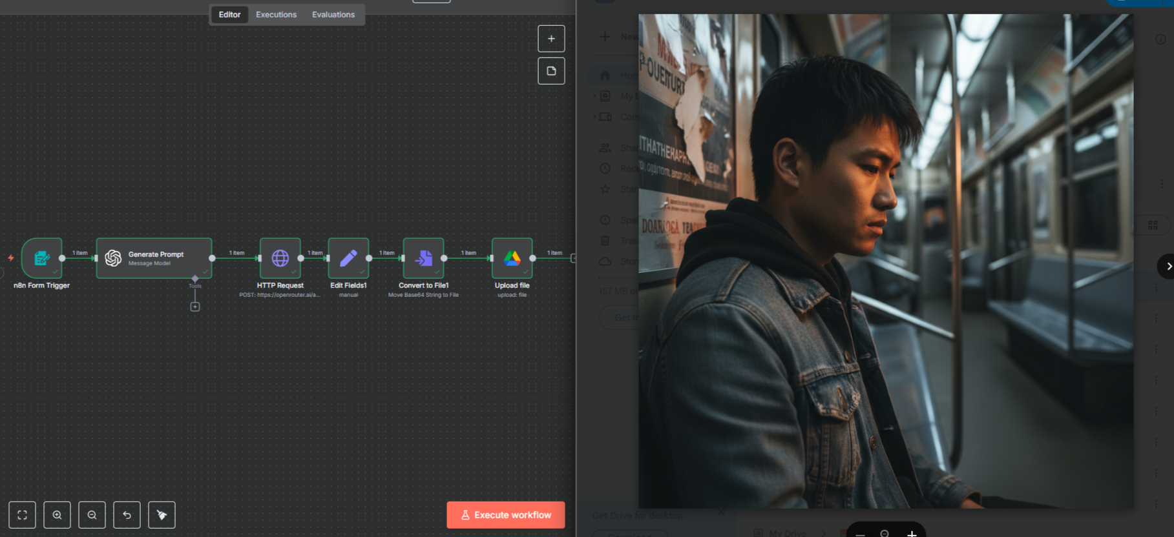Click the Google Drive Upload file node
The height and width of the screenshot is (537, 1174).
click(x=512, y=258)
